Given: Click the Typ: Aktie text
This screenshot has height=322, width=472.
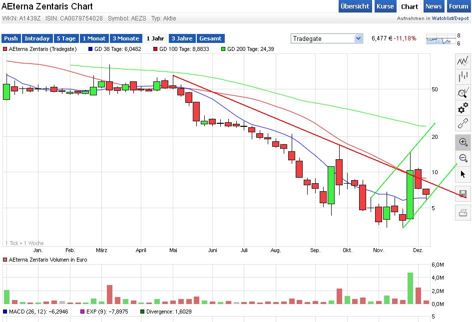Looking at the screenshot, I should [164, 18].
